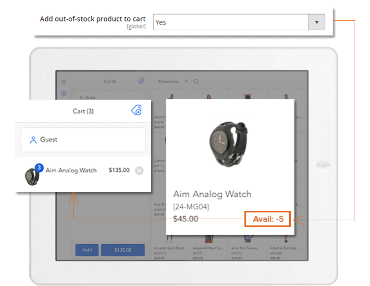Select the Guest customer field

(x=83, y=140)
